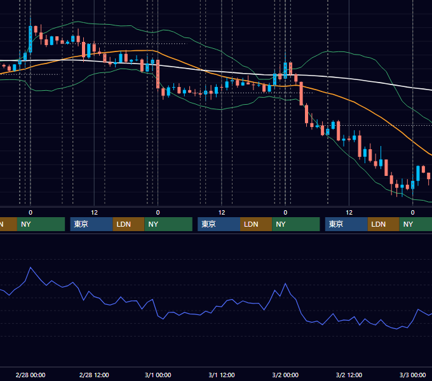Click the blue oscillator line in lower panel
The height and width of the screenshot is (381, 432).
220,306
